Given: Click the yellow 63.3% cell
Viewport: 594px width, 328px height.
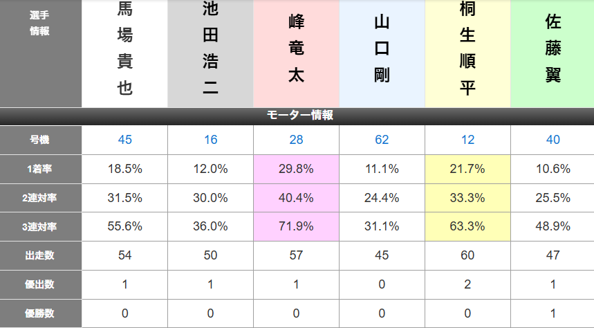Looking at the screenshot, I should coord(467,226).
